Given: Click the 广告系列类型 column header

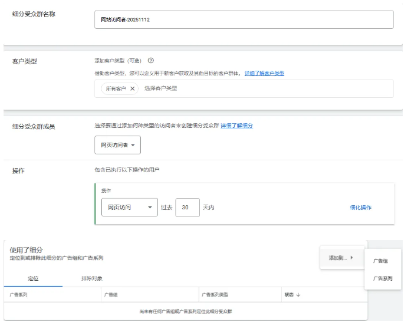Looking at the screenshot, I should [215, 294].
